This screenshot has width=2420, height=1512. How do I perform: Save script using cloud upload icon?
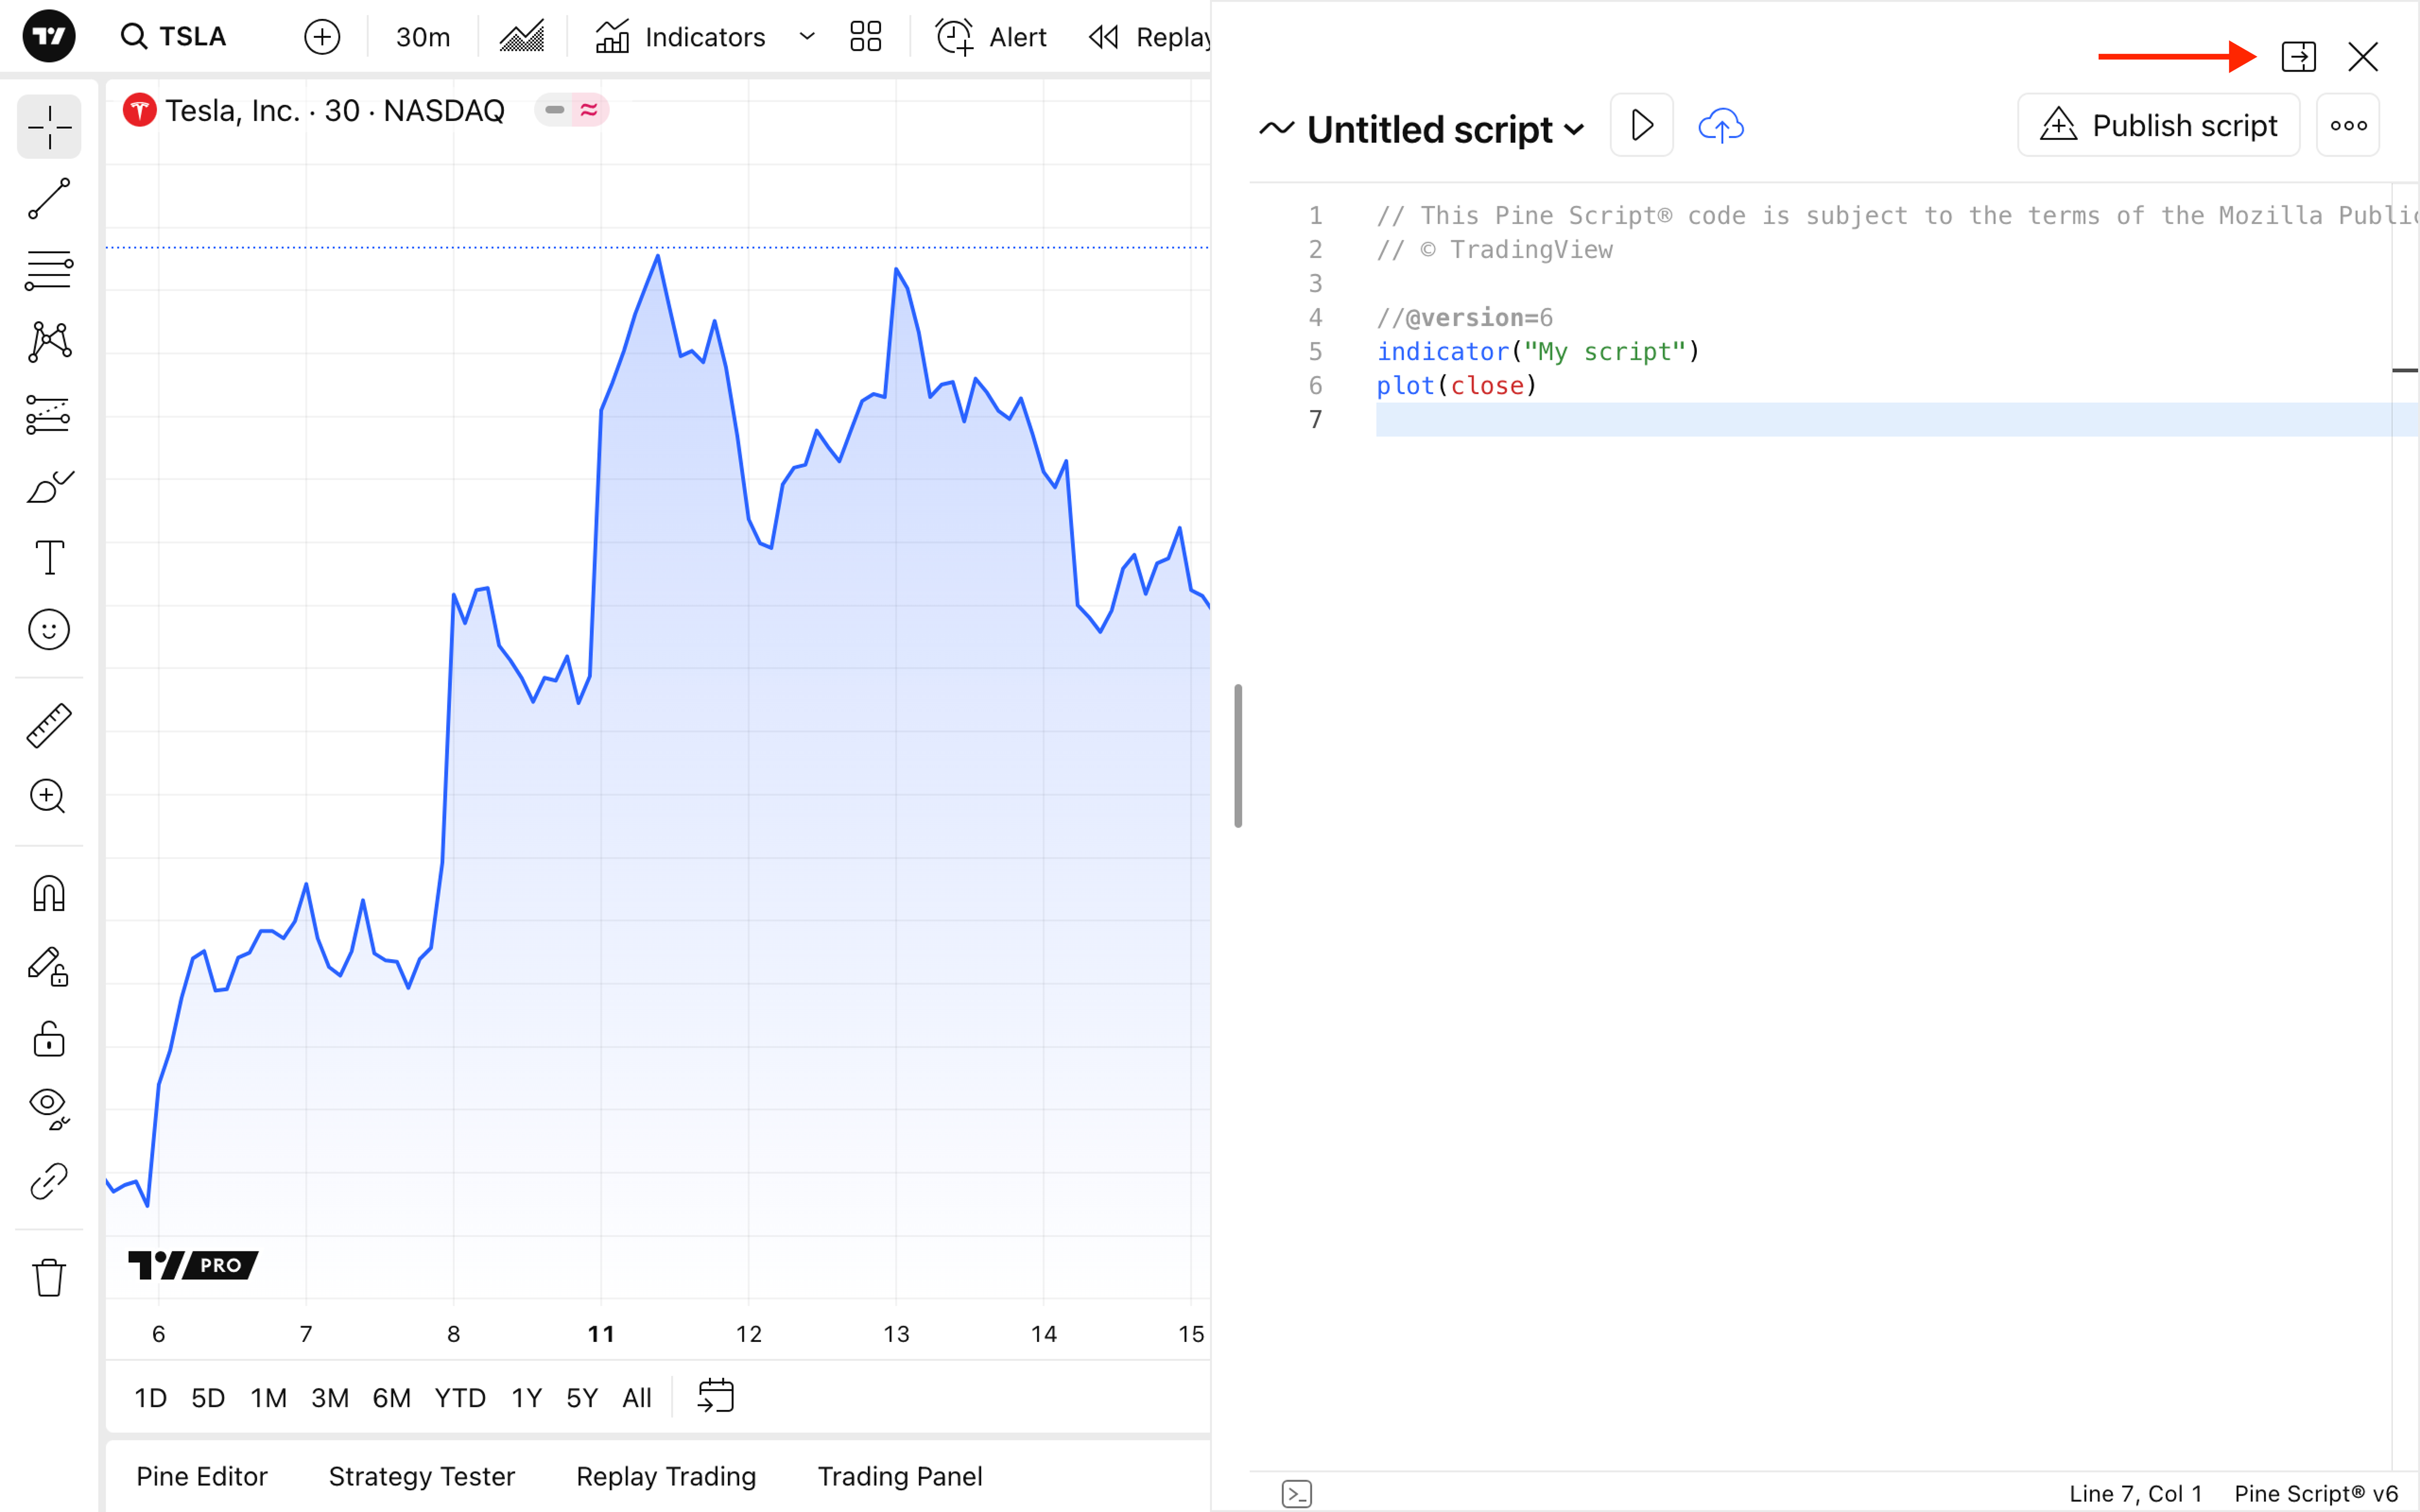click(1720, 126)
